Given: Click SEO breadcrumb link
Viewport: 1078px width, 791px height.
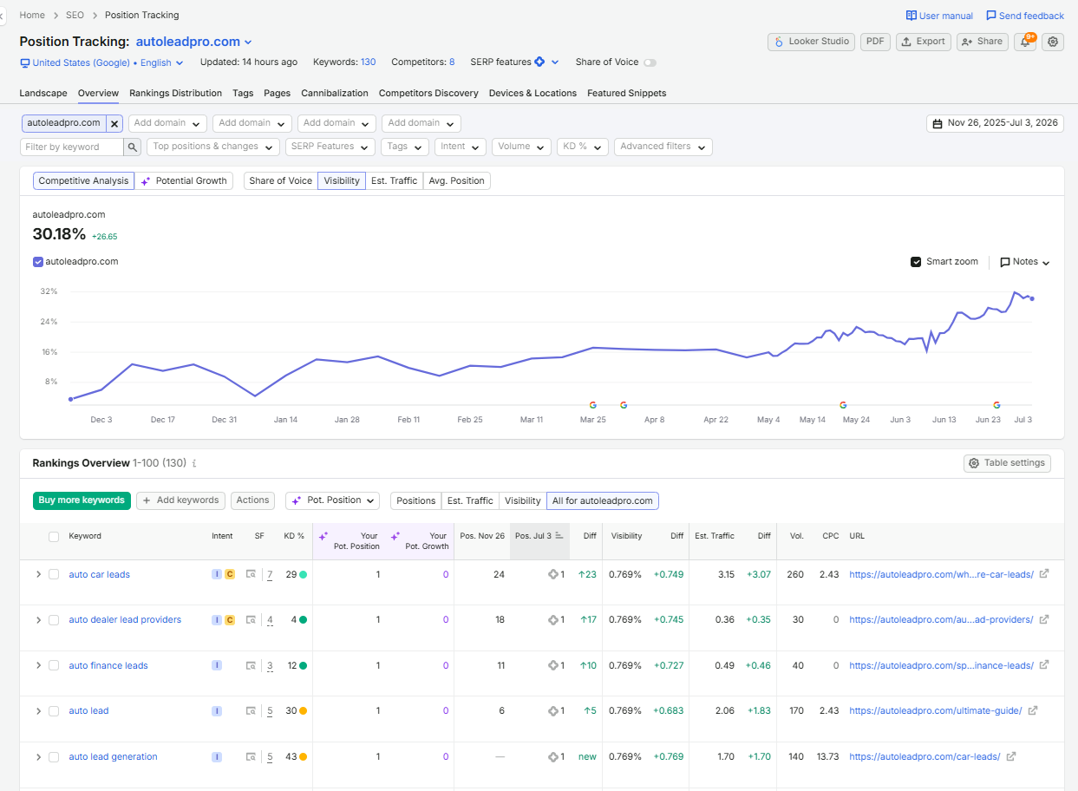Looking at the screenshot, I should tap(75, 15).
